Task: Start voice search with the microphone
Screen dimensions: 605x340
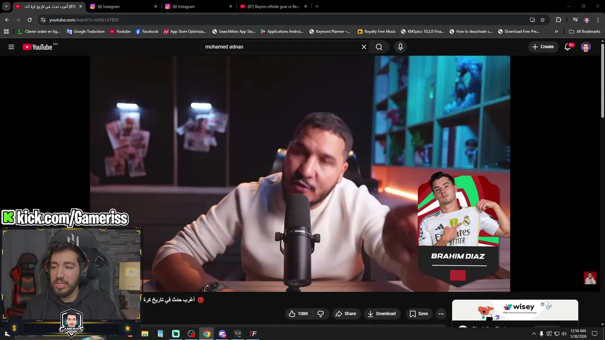Action: 400,47
